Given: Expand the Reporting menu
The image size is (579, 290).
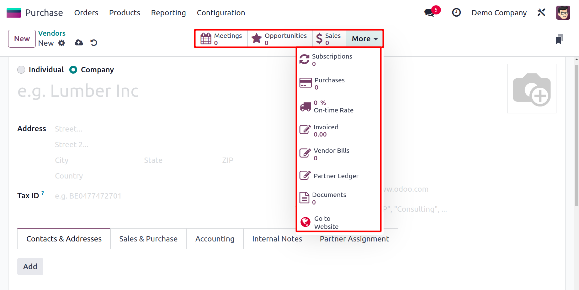Looking at the screenshot, I should click(168, 13).
